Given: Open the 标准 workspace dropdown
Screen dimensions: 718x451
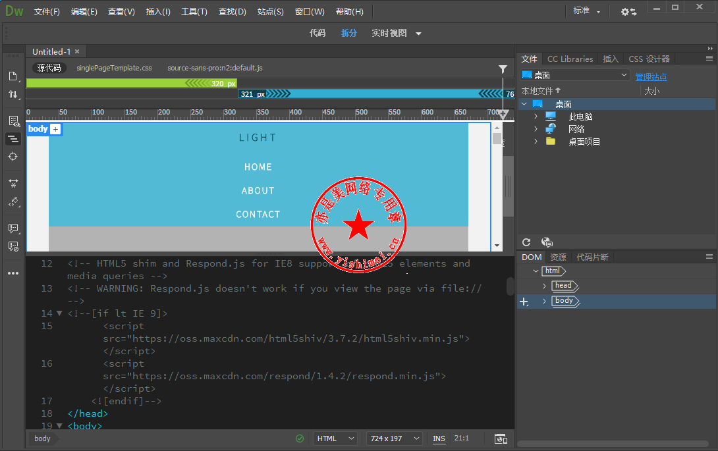Looking at the screenshot, I should click(x=586, y=11).
